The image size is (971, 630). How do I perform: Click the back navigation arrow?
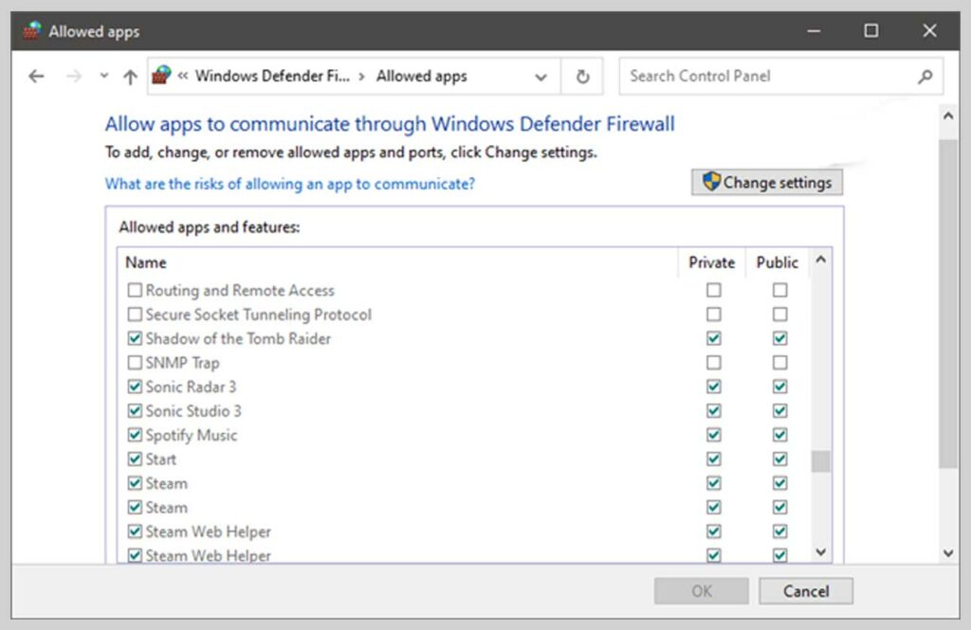[x=36, y=76]
